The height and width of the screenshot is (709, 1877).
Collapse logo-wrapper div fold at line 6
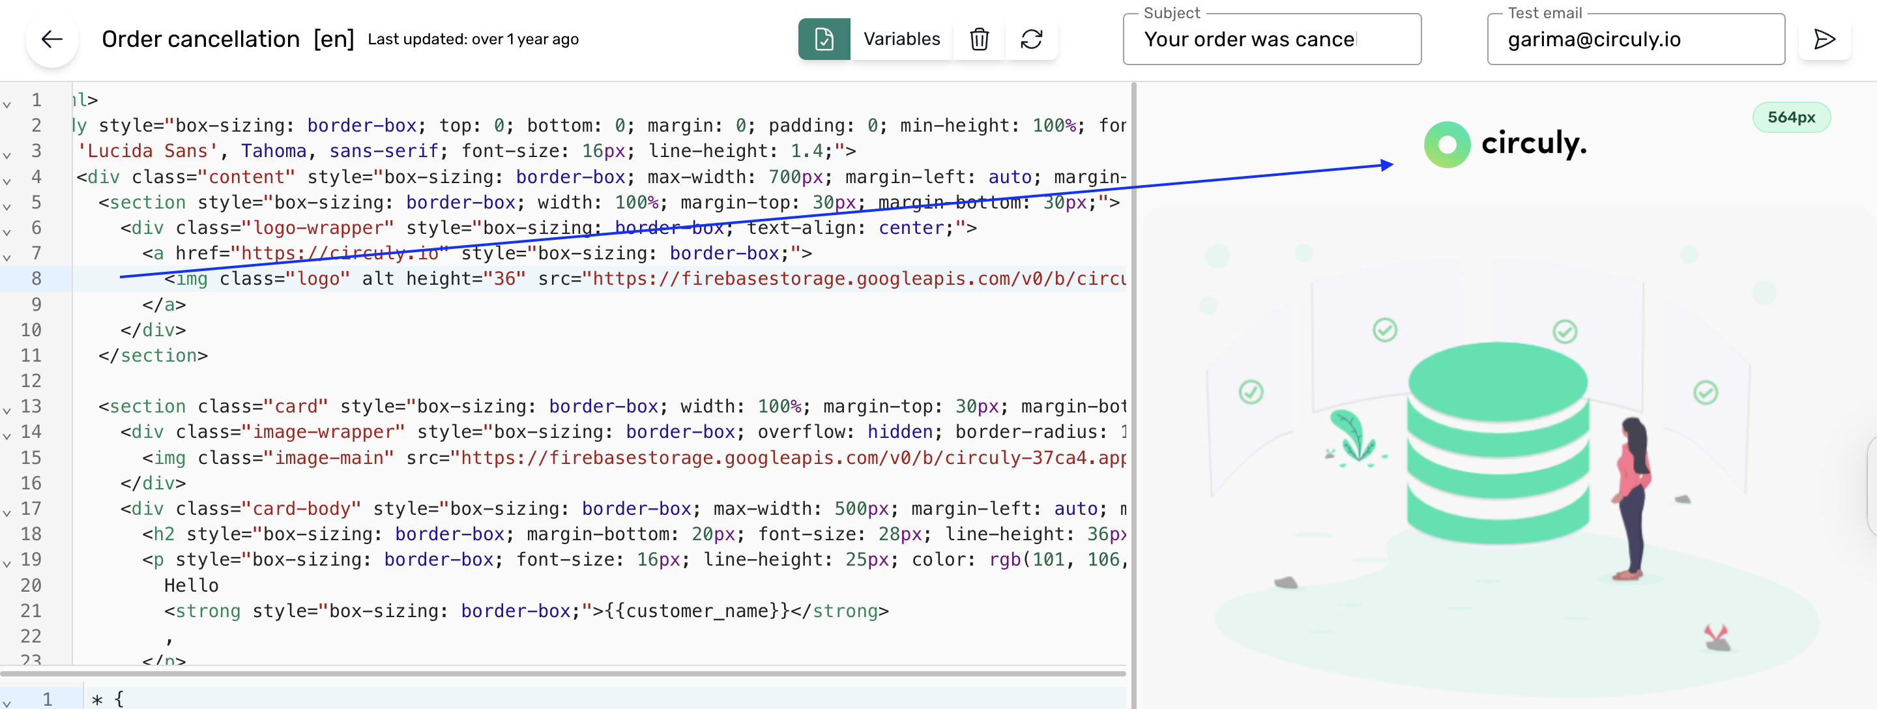pos(7,233)
